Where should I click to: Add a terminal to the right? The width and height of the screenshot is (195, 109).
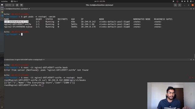[17, 5]
